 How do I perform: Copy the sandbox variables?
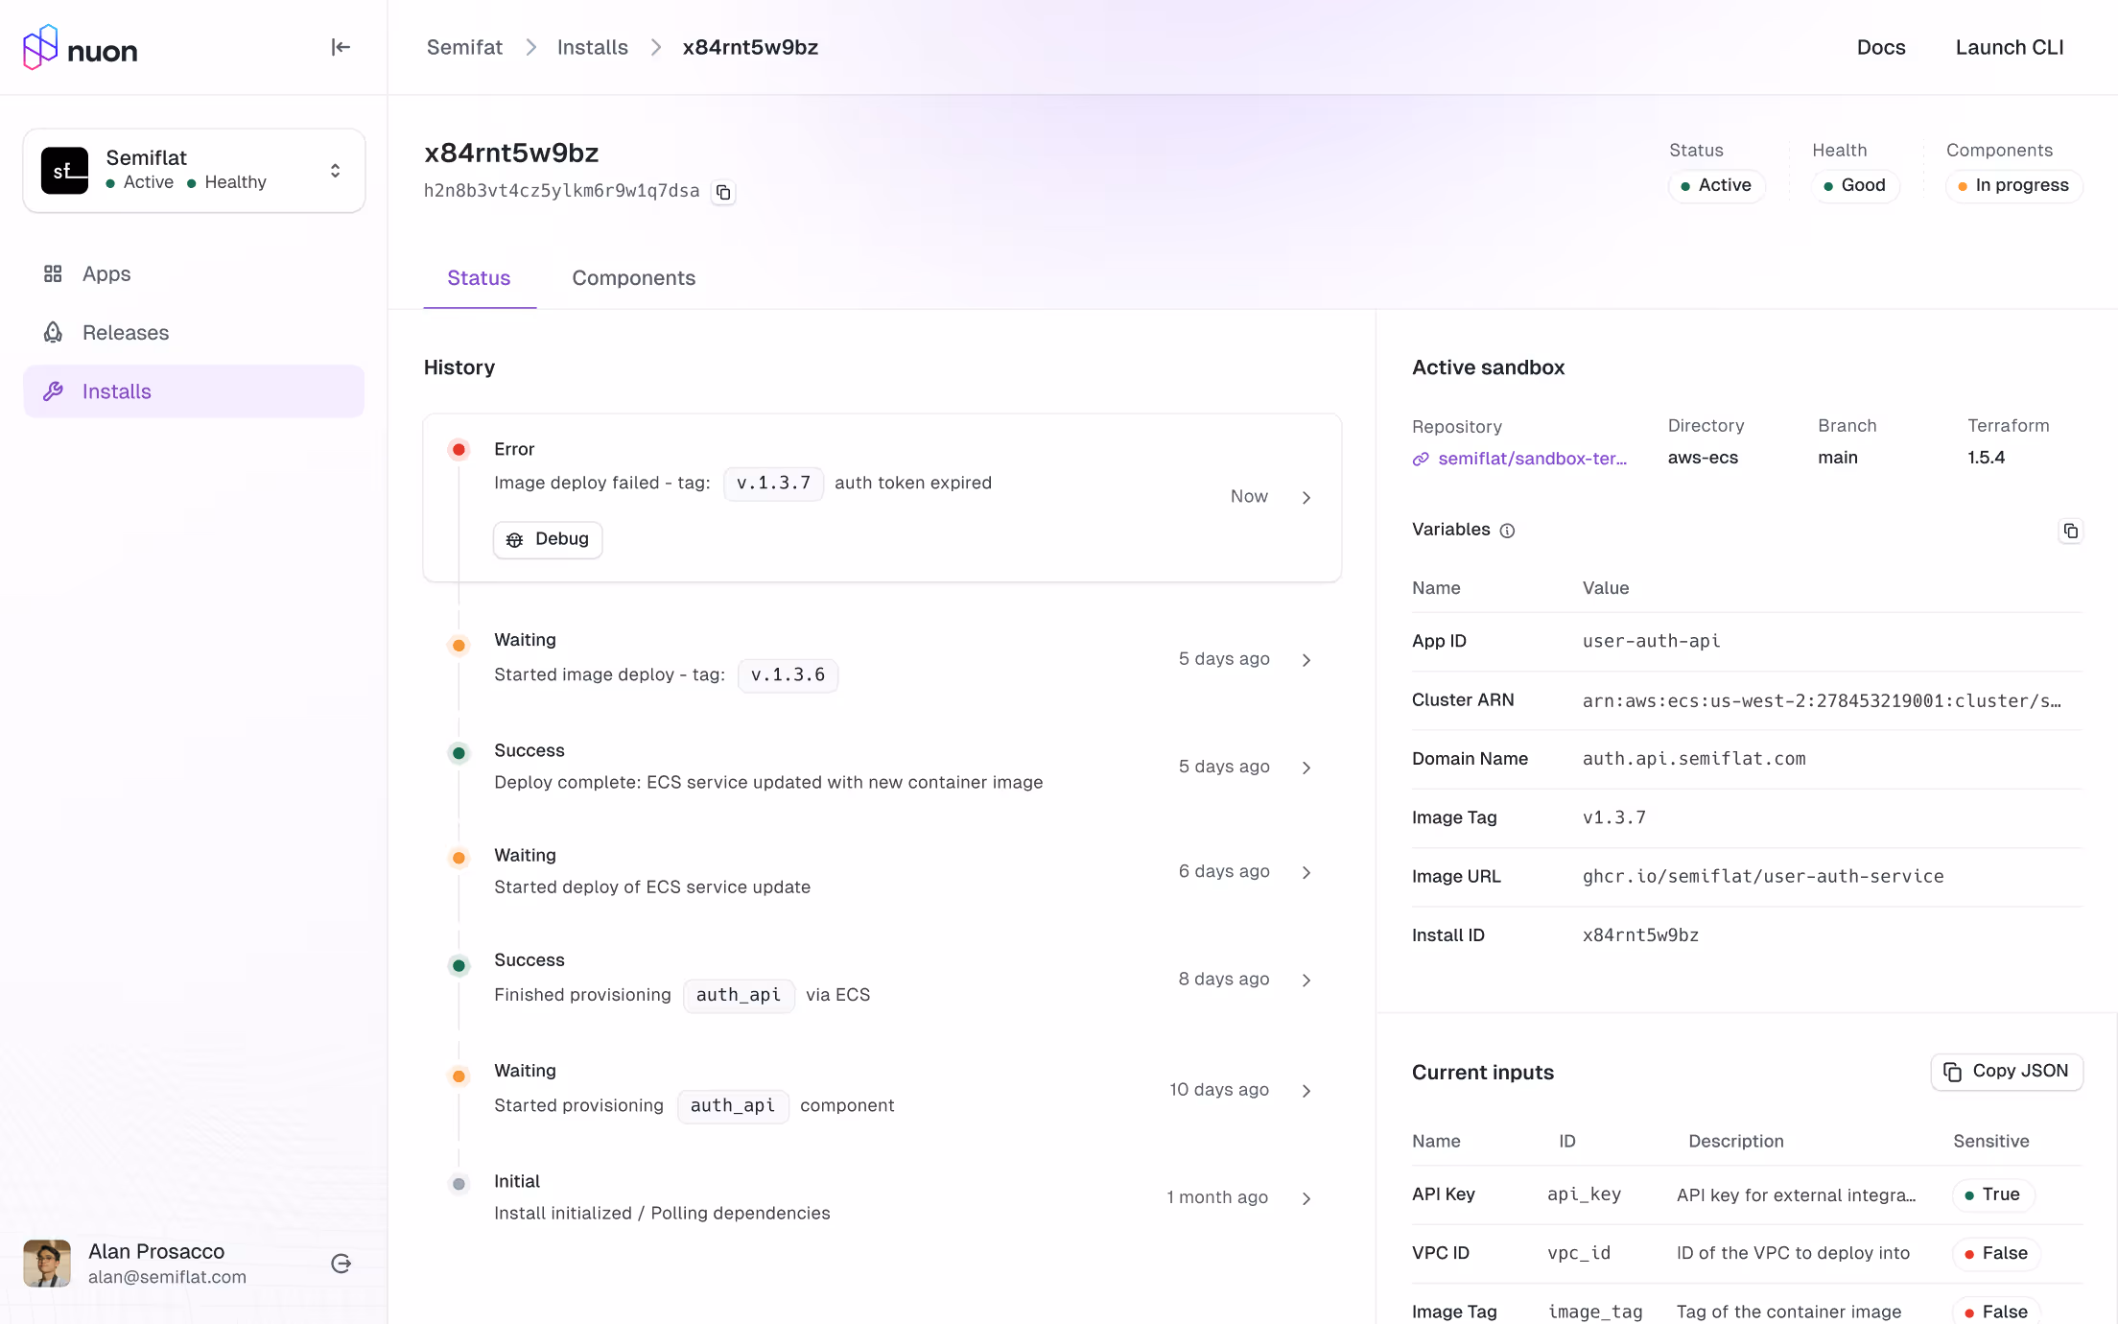(2071, 531)
